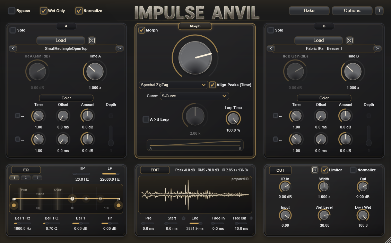The height and width of the screenshot is (243, 391).
Task: Select EQ band tab 1
Action: 14,178
